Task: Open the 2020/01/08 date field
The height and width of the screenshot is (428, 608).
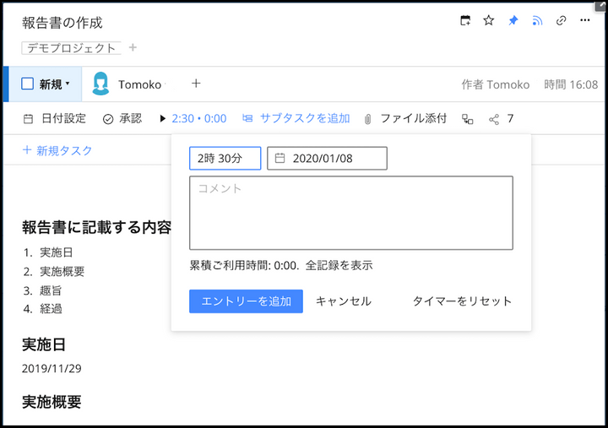Action: [x=328, y=158]
